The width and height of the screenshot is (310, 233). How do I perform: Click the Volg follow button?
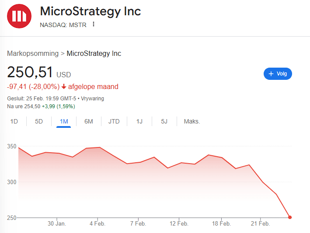(278, 74)
